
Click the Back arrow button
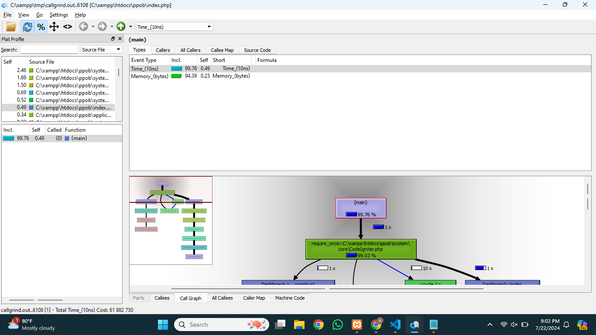tap(83, 27)
